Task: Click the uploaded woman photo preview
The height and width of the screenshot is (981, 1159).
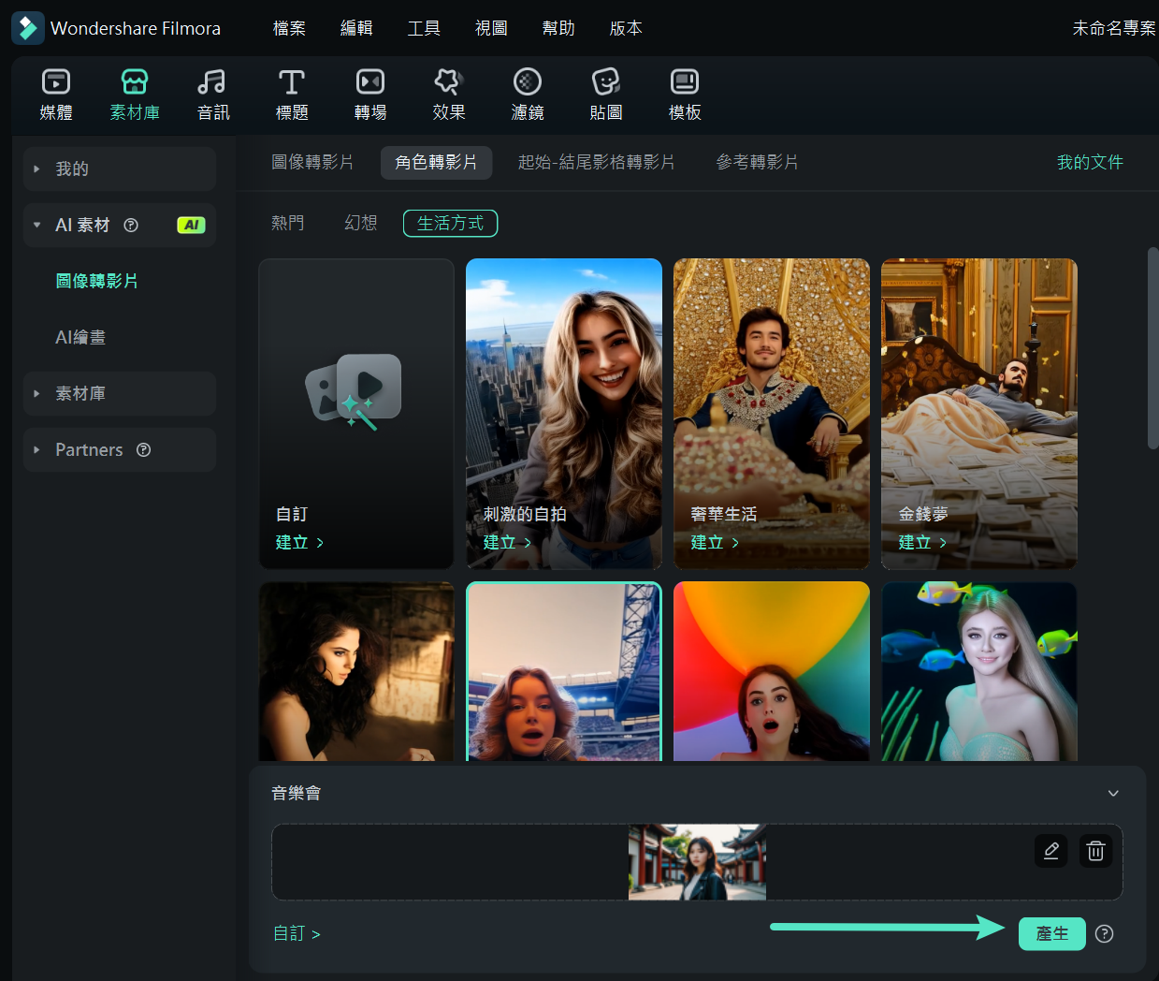Action: 697,862
